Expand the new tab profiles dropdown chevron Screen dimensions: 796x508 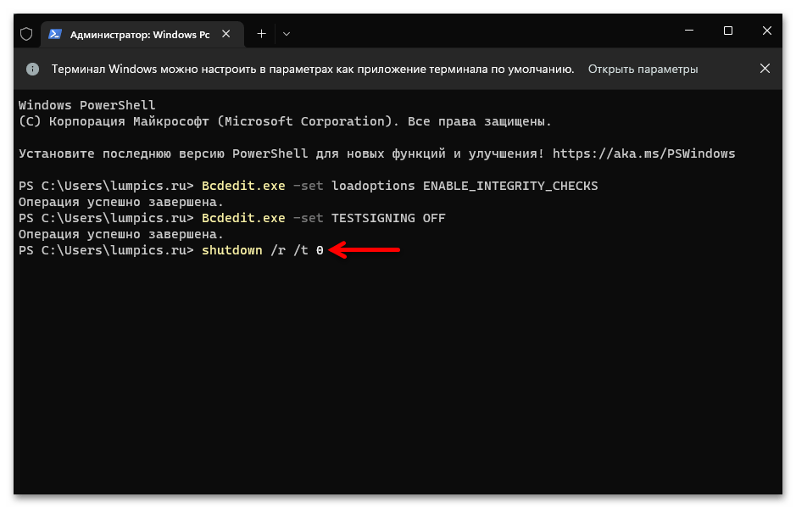[287, 34]
